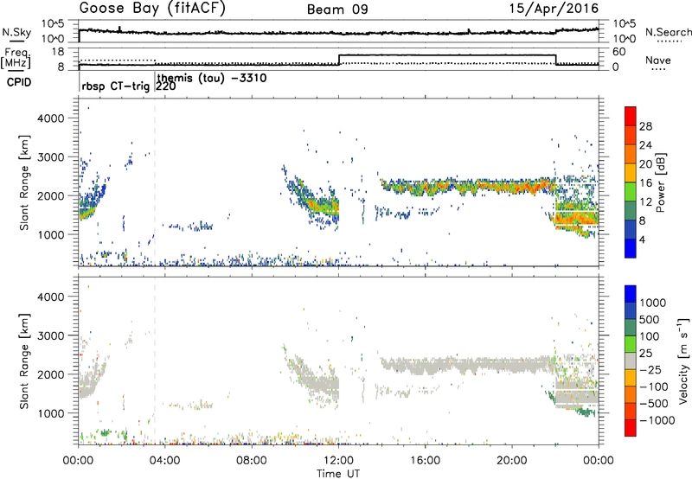
Task: Pick the gray band of velocity colorbar
Action: 631,361
